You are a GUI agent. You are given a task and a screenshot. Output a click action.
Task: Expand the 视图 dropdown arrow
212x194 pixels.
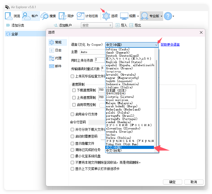tap(138, 16)
